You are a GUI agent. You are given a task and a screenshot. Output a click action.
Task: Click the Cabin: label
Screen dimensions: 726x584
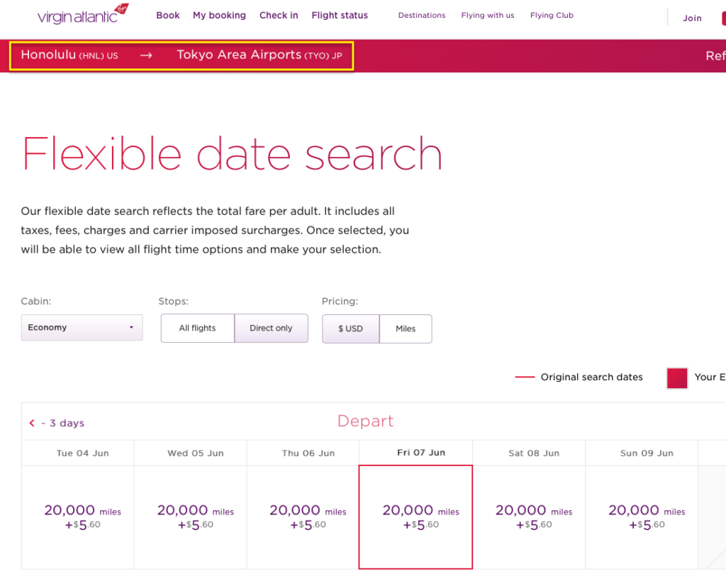point(36,302)
